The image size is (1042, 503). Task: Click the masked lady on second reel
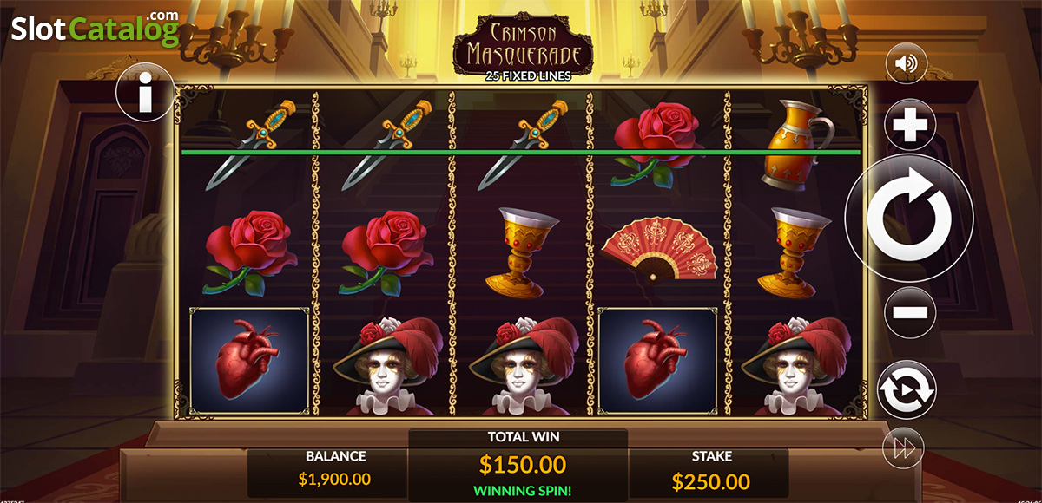tap(385, 364)
